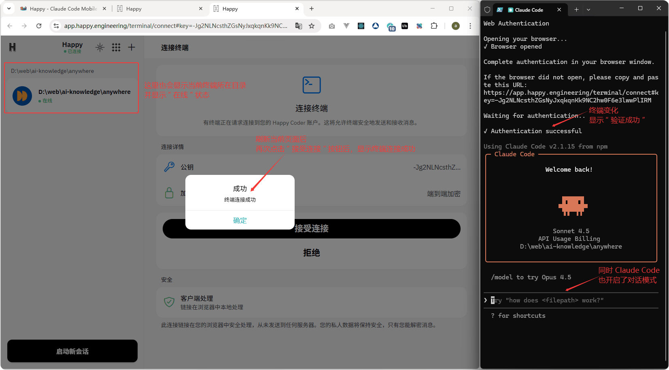Click the terminal URL text
Screen dimensions: 669x370
pos(571,96)
